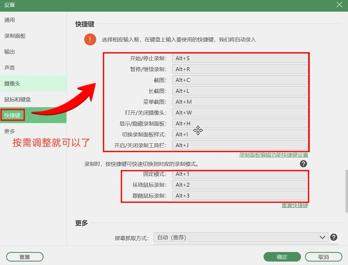Screen dimensions: 348x265
Task: Click the 取消 button
Action: [324, 257]
